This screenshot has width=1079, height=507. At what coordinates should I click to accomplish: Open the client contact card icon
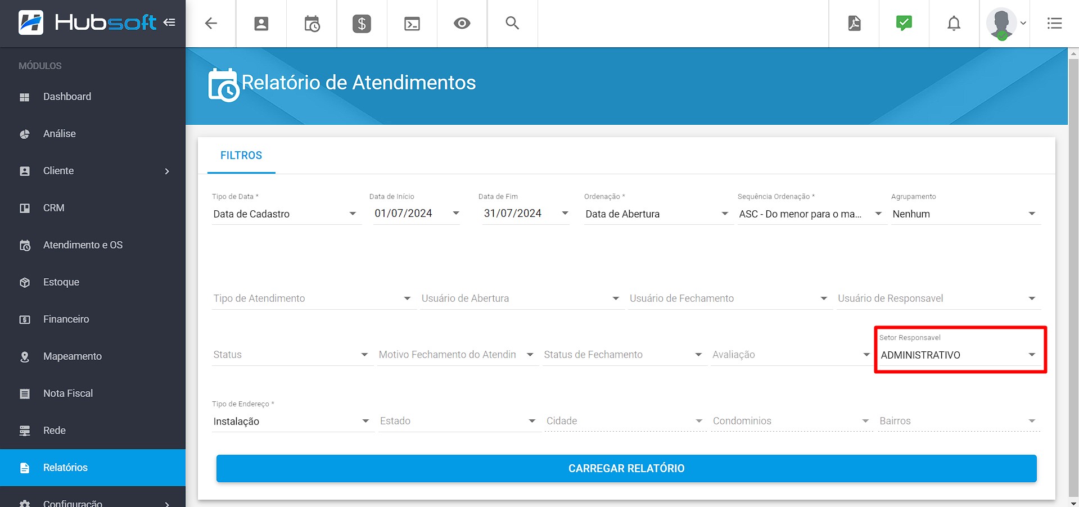tap(261, 24)
